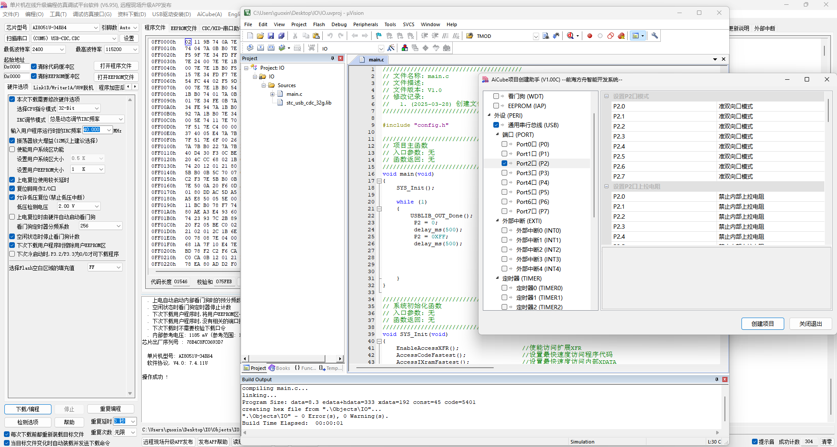Click 重复编程 button

pos(110,409)
